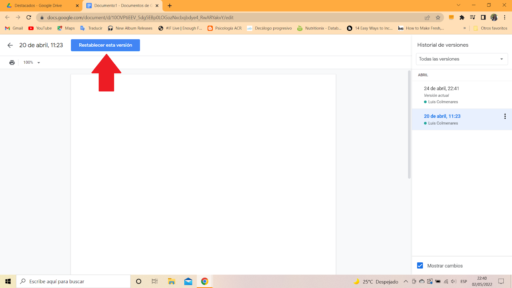The width and height of the screenshot is (512, 288).
Task: Open the Extensions puzzle icon
Action: [462, 17]
